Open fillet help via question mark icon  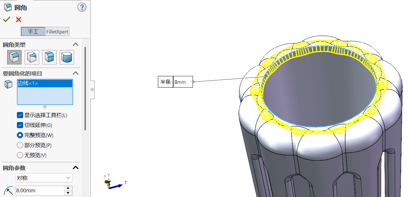point(82,8)
